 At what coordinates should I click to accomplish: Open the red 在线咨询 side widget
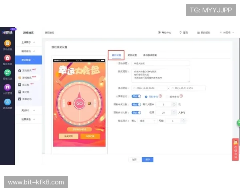[x=236, y=150]
